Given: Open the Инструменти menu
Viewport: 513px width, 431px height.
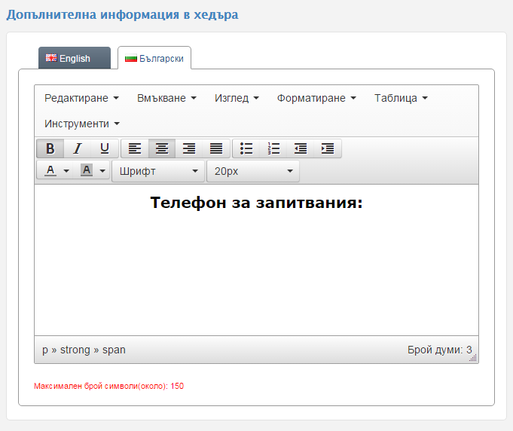Looking at the screenshot, I should pyautogui.click(x=82, y=124).
